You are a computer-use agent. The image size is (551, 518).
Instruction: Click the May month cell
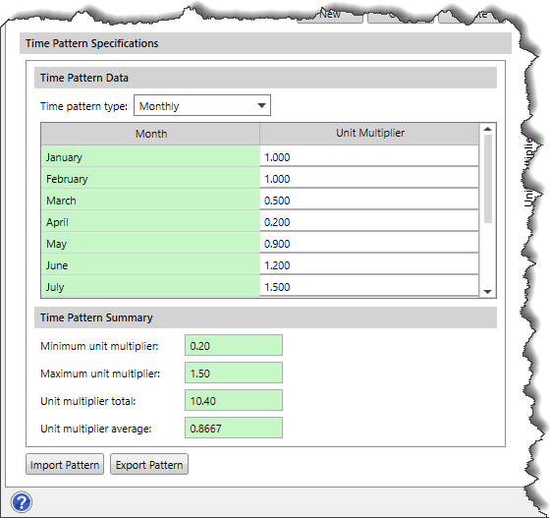[x=150, y=244]
